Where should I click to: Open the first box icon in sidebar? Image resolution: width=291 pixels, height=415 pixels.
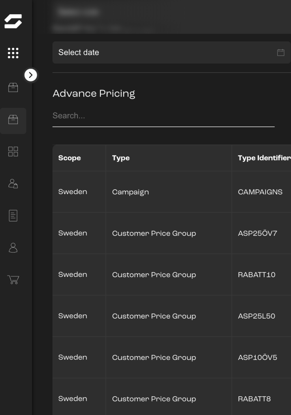click(13, 88)
